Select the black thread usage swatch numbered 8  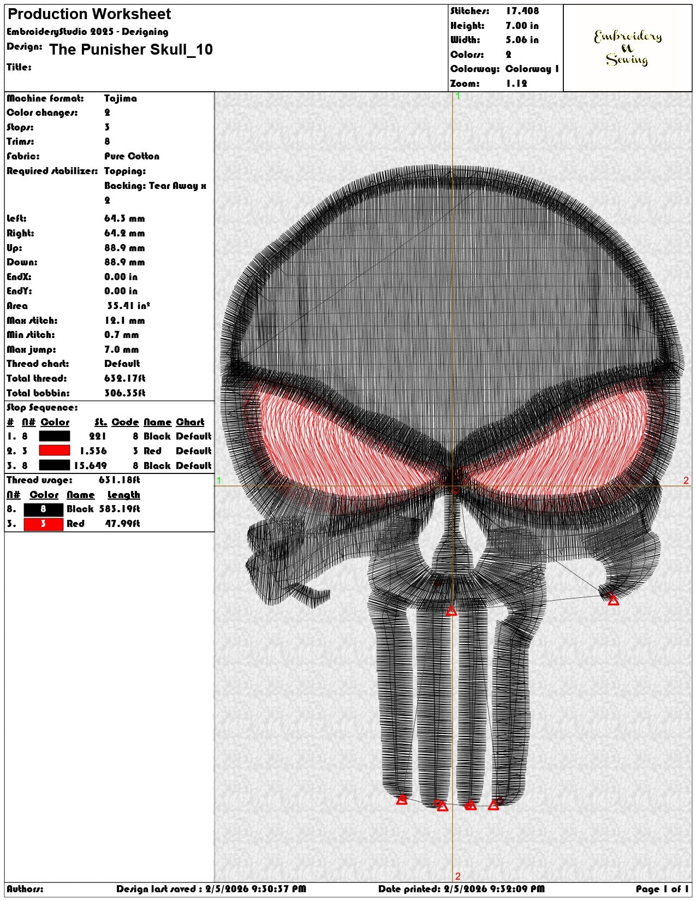43,509
